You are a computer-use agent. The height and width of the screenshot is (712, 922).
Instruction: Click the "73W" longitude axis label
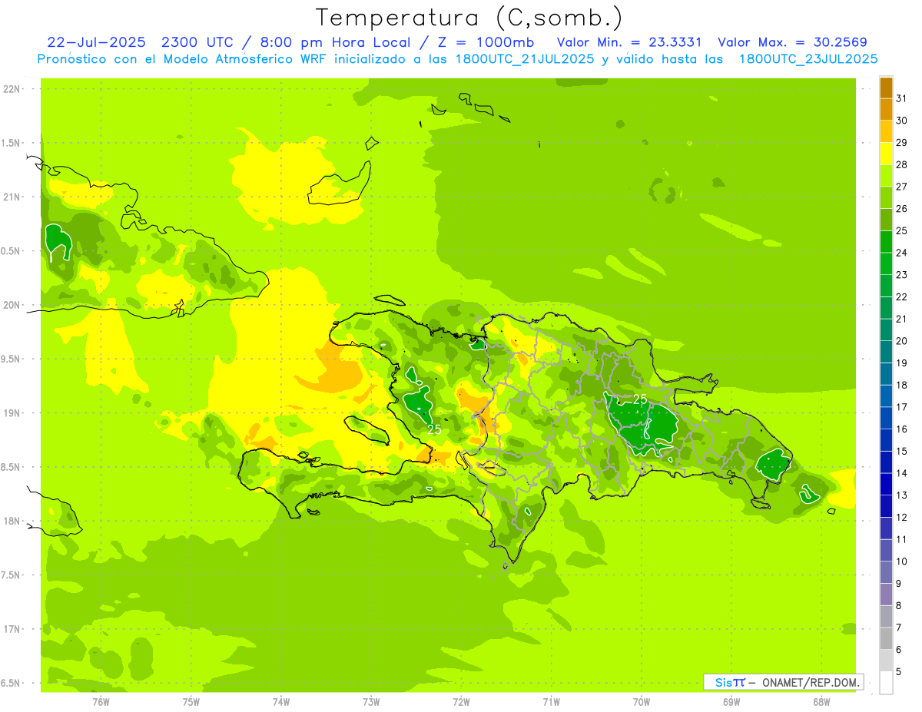(371, 701)
